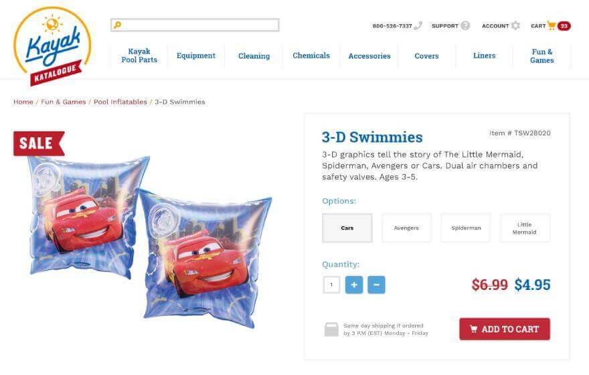The width and height of the screenshot is (589, 375).
Task: Increase quantity with the plus button
Action: click(354, 285)
